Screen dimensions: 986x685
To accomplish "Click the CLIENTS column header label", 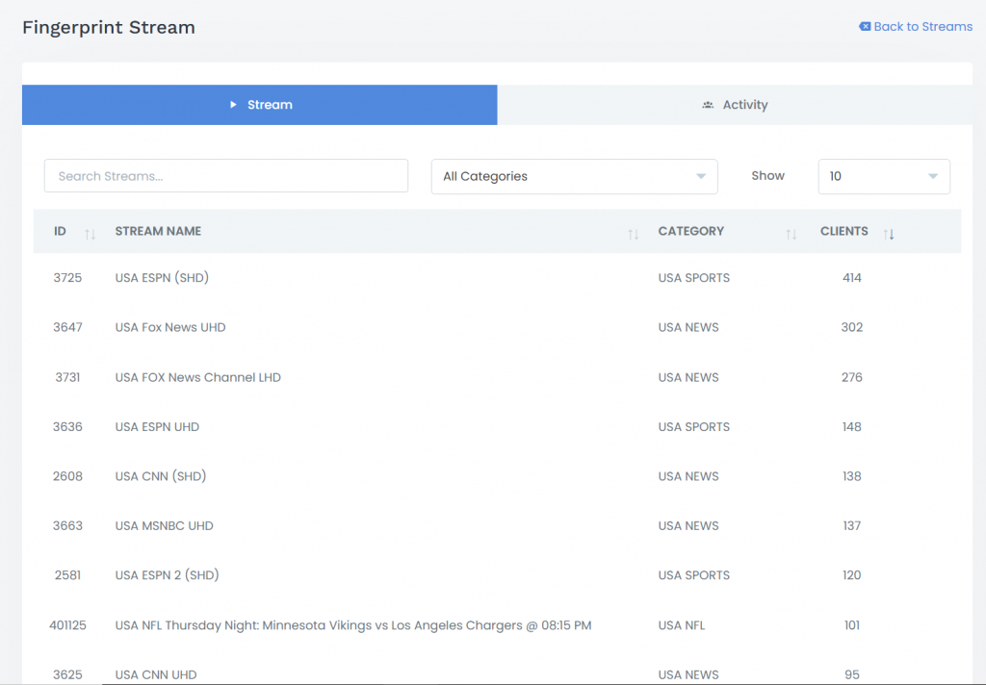I will point(843,232).
